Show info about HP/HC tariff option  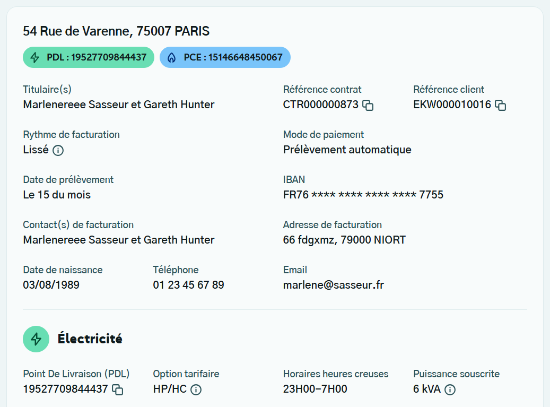click(x=196, y=389)
